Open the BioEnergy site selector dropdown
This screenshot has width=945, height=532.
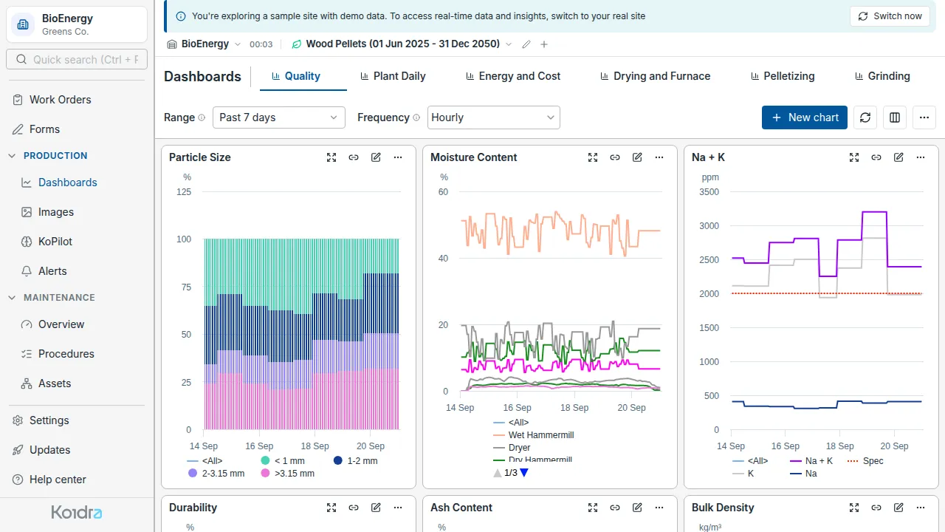[205, 44]
